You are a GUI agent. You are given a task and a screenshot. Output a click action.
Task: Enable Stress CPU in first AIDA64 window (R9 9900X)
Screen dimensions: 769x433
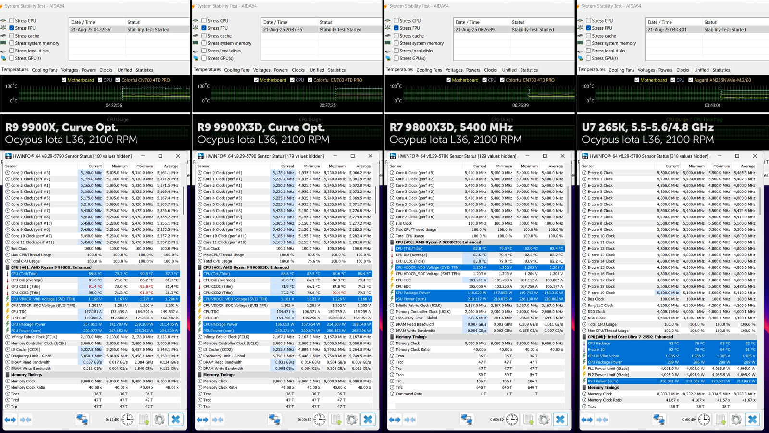point(12,21)
